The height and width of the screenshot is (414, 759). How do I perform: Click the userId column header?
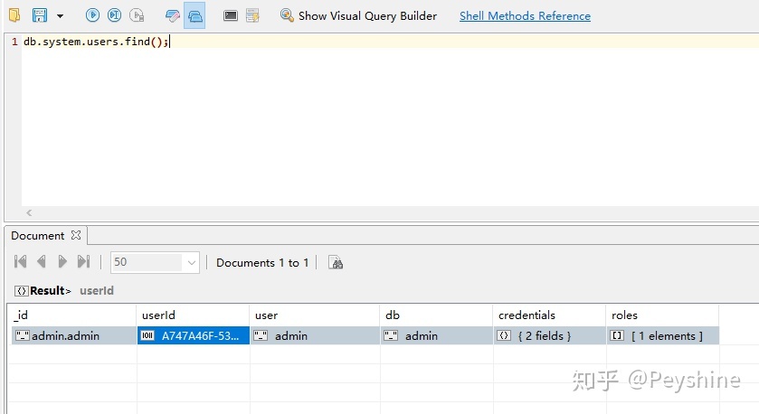click(x=193, y=315)
